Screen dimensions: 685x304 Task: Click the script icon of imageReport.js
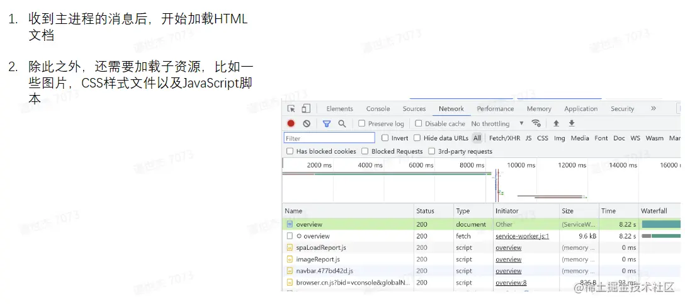coord(289,259)
